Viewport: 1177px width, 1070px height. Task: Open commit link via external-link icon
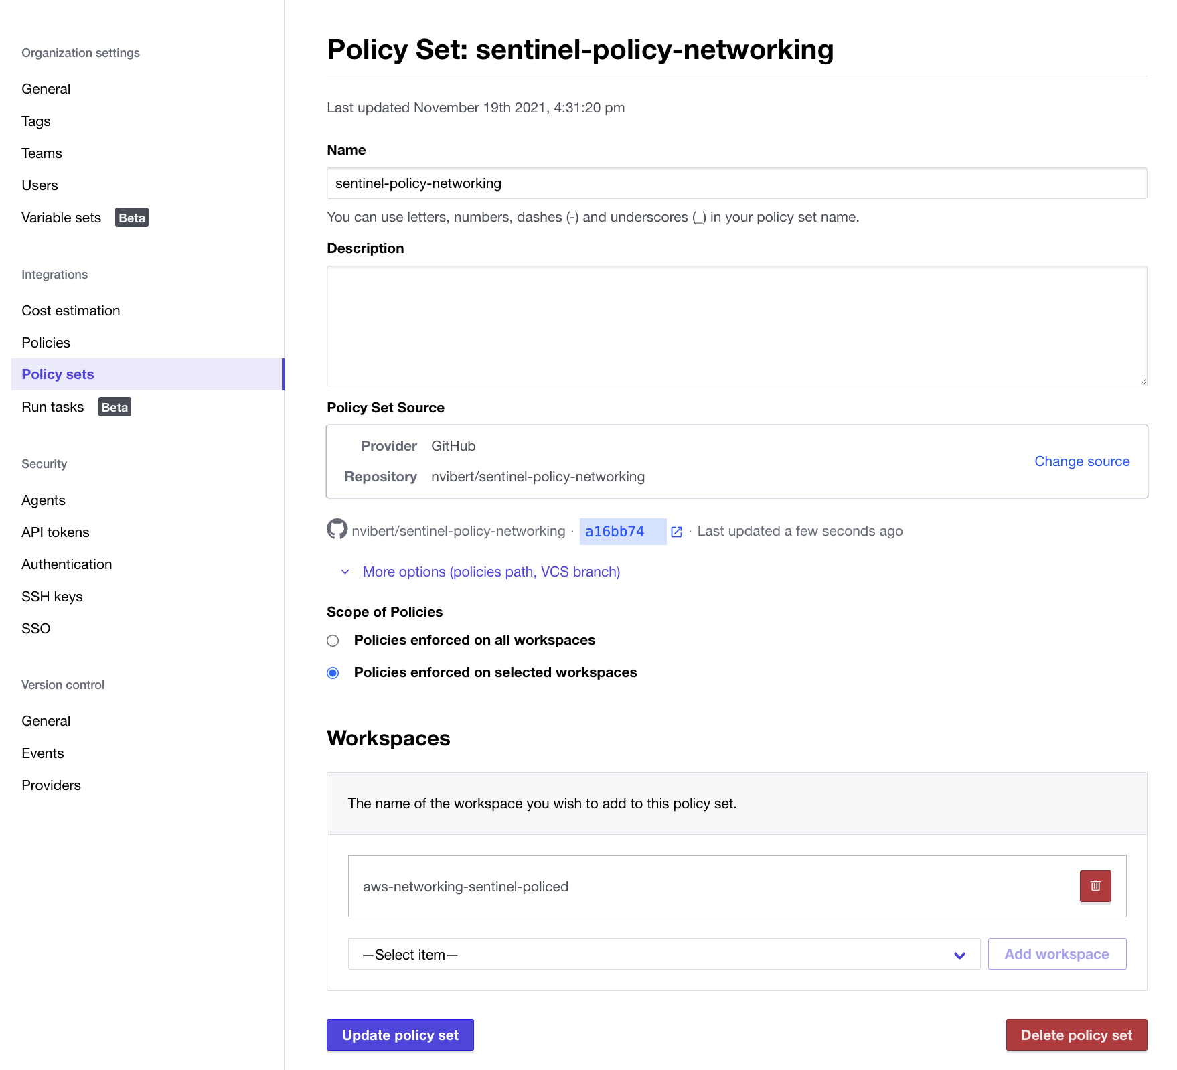point(676,532)
